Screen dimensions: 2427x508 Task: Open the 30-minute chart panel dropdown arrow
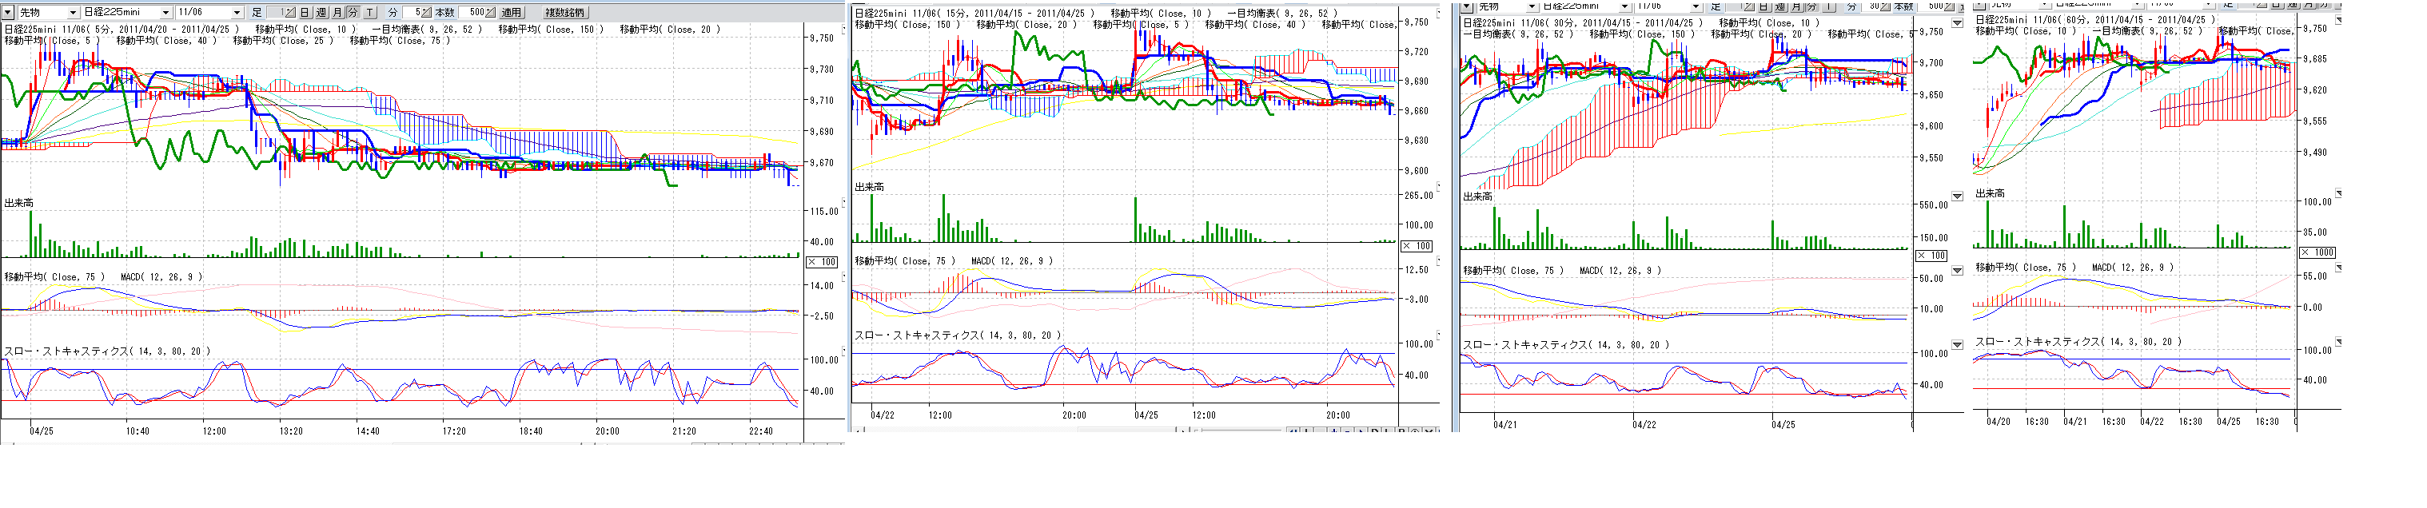(1467, 6)
